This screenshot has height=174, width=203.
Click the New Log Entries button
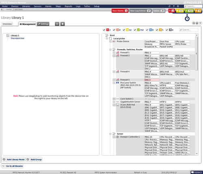click(140, 11)
